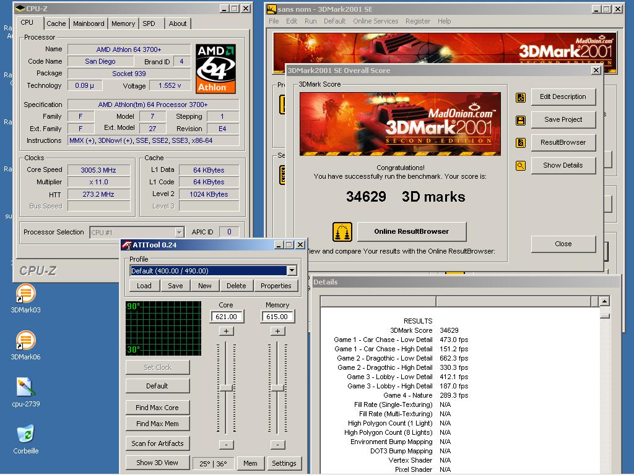Click the Save Project floppy disk icon
The width and height of the screenshot is (634, 475).
pos(520,121)
